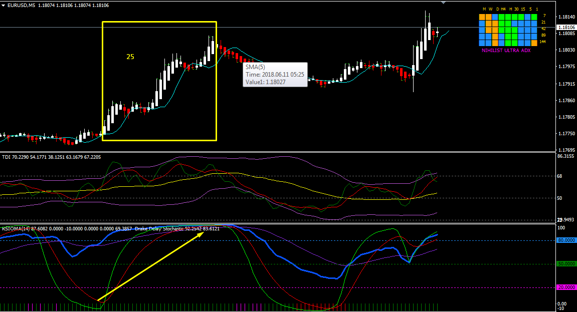
Task: Click the H4 column header of ADX grid
Action: [x=503, y=9]
